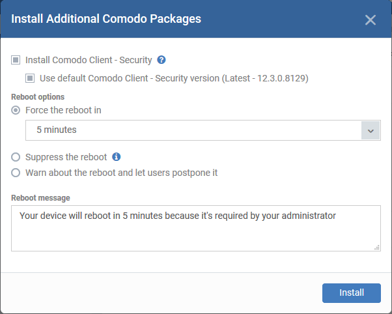Image resolution: width=392 pixels, height=314 pixels.
Task: Click the info icon beside Suppress the reboot
Action: coord(117,157)
